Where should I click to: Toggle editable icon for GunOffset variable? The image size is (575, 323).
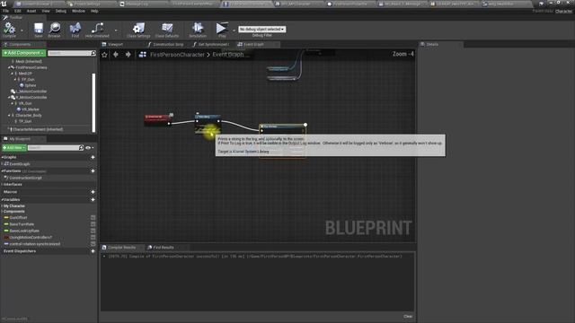pyautogui.click(x=93, y=217)
